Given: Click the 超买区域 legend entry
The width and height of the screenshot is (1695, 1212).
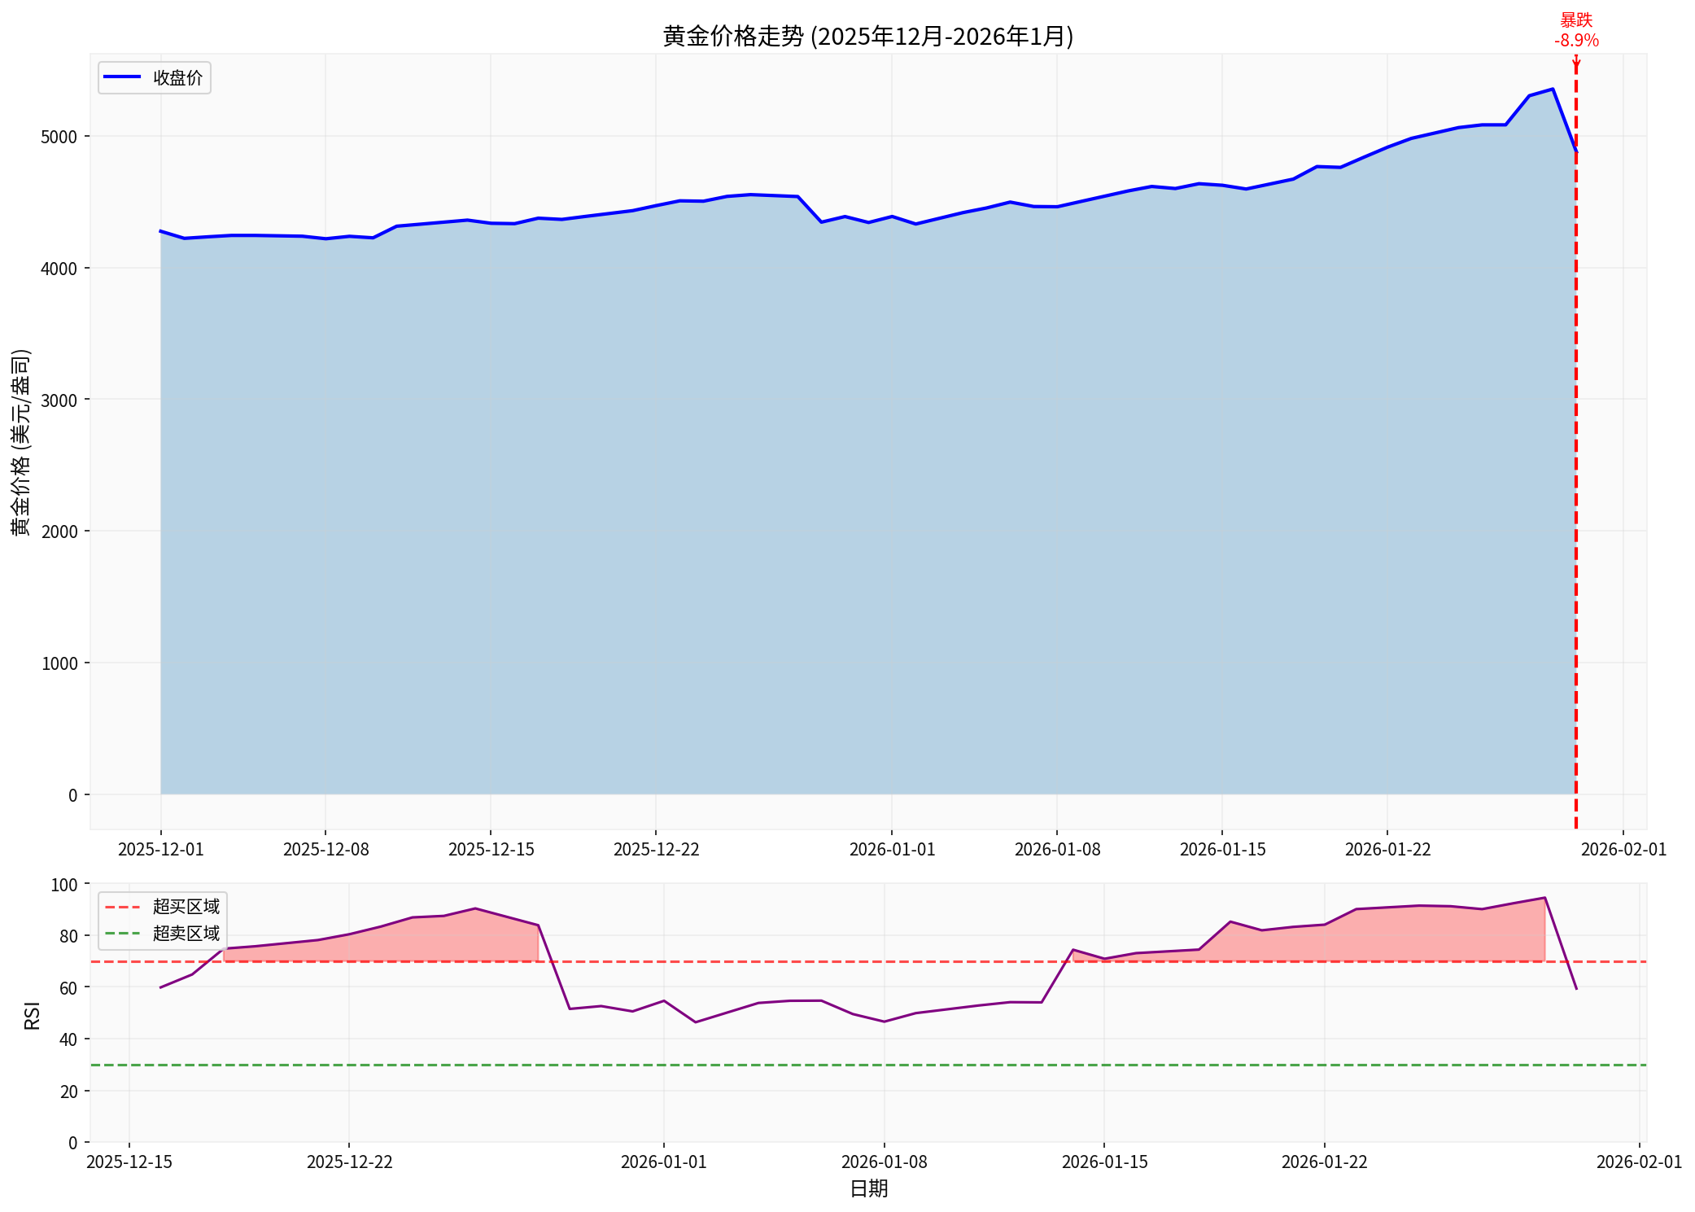Looking at the screenshot, I should (186, 907).
